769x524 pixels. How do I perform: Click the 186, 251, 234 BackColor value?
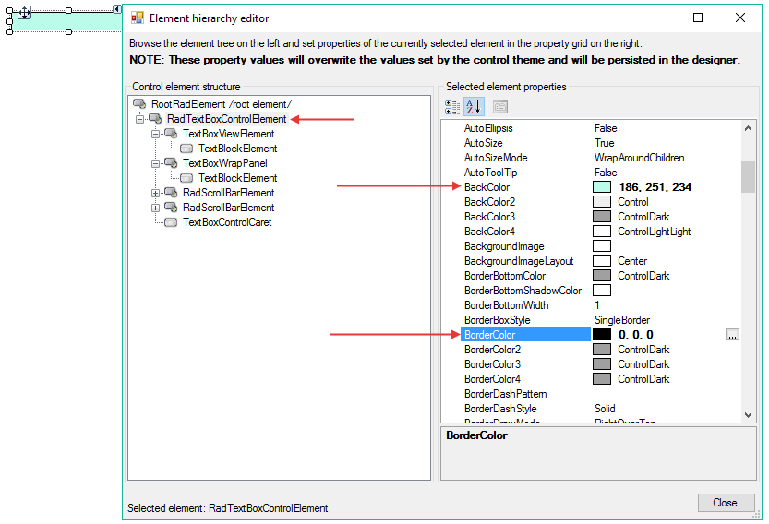coord(655,186)
